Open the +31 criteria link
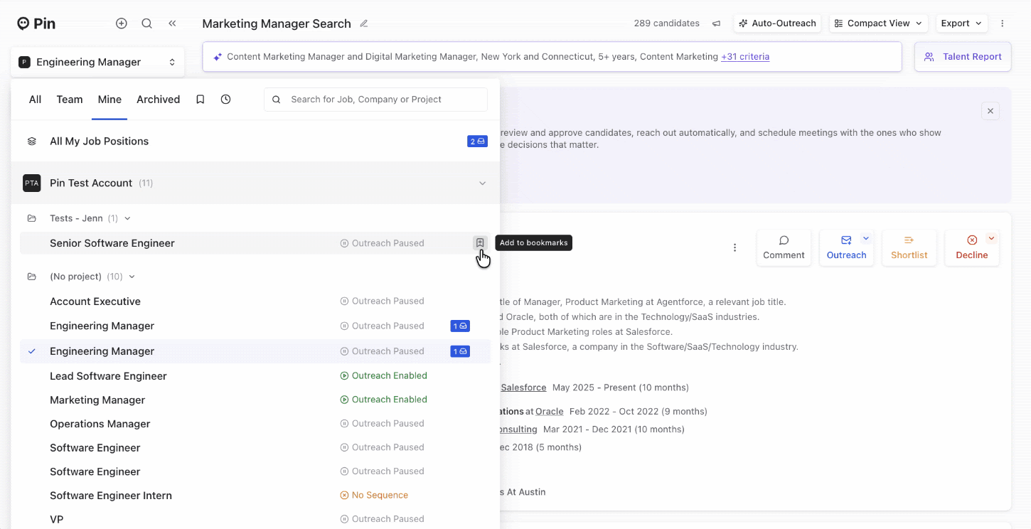Image resolution: width=1031 pixels, height=529 pixels. point(745,57)
